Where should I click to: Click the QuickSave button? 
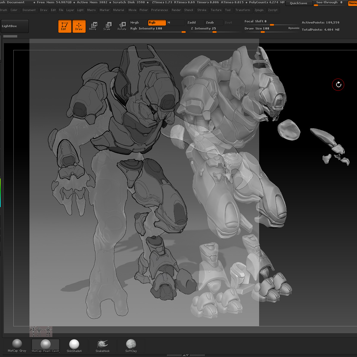coord(298,3)
